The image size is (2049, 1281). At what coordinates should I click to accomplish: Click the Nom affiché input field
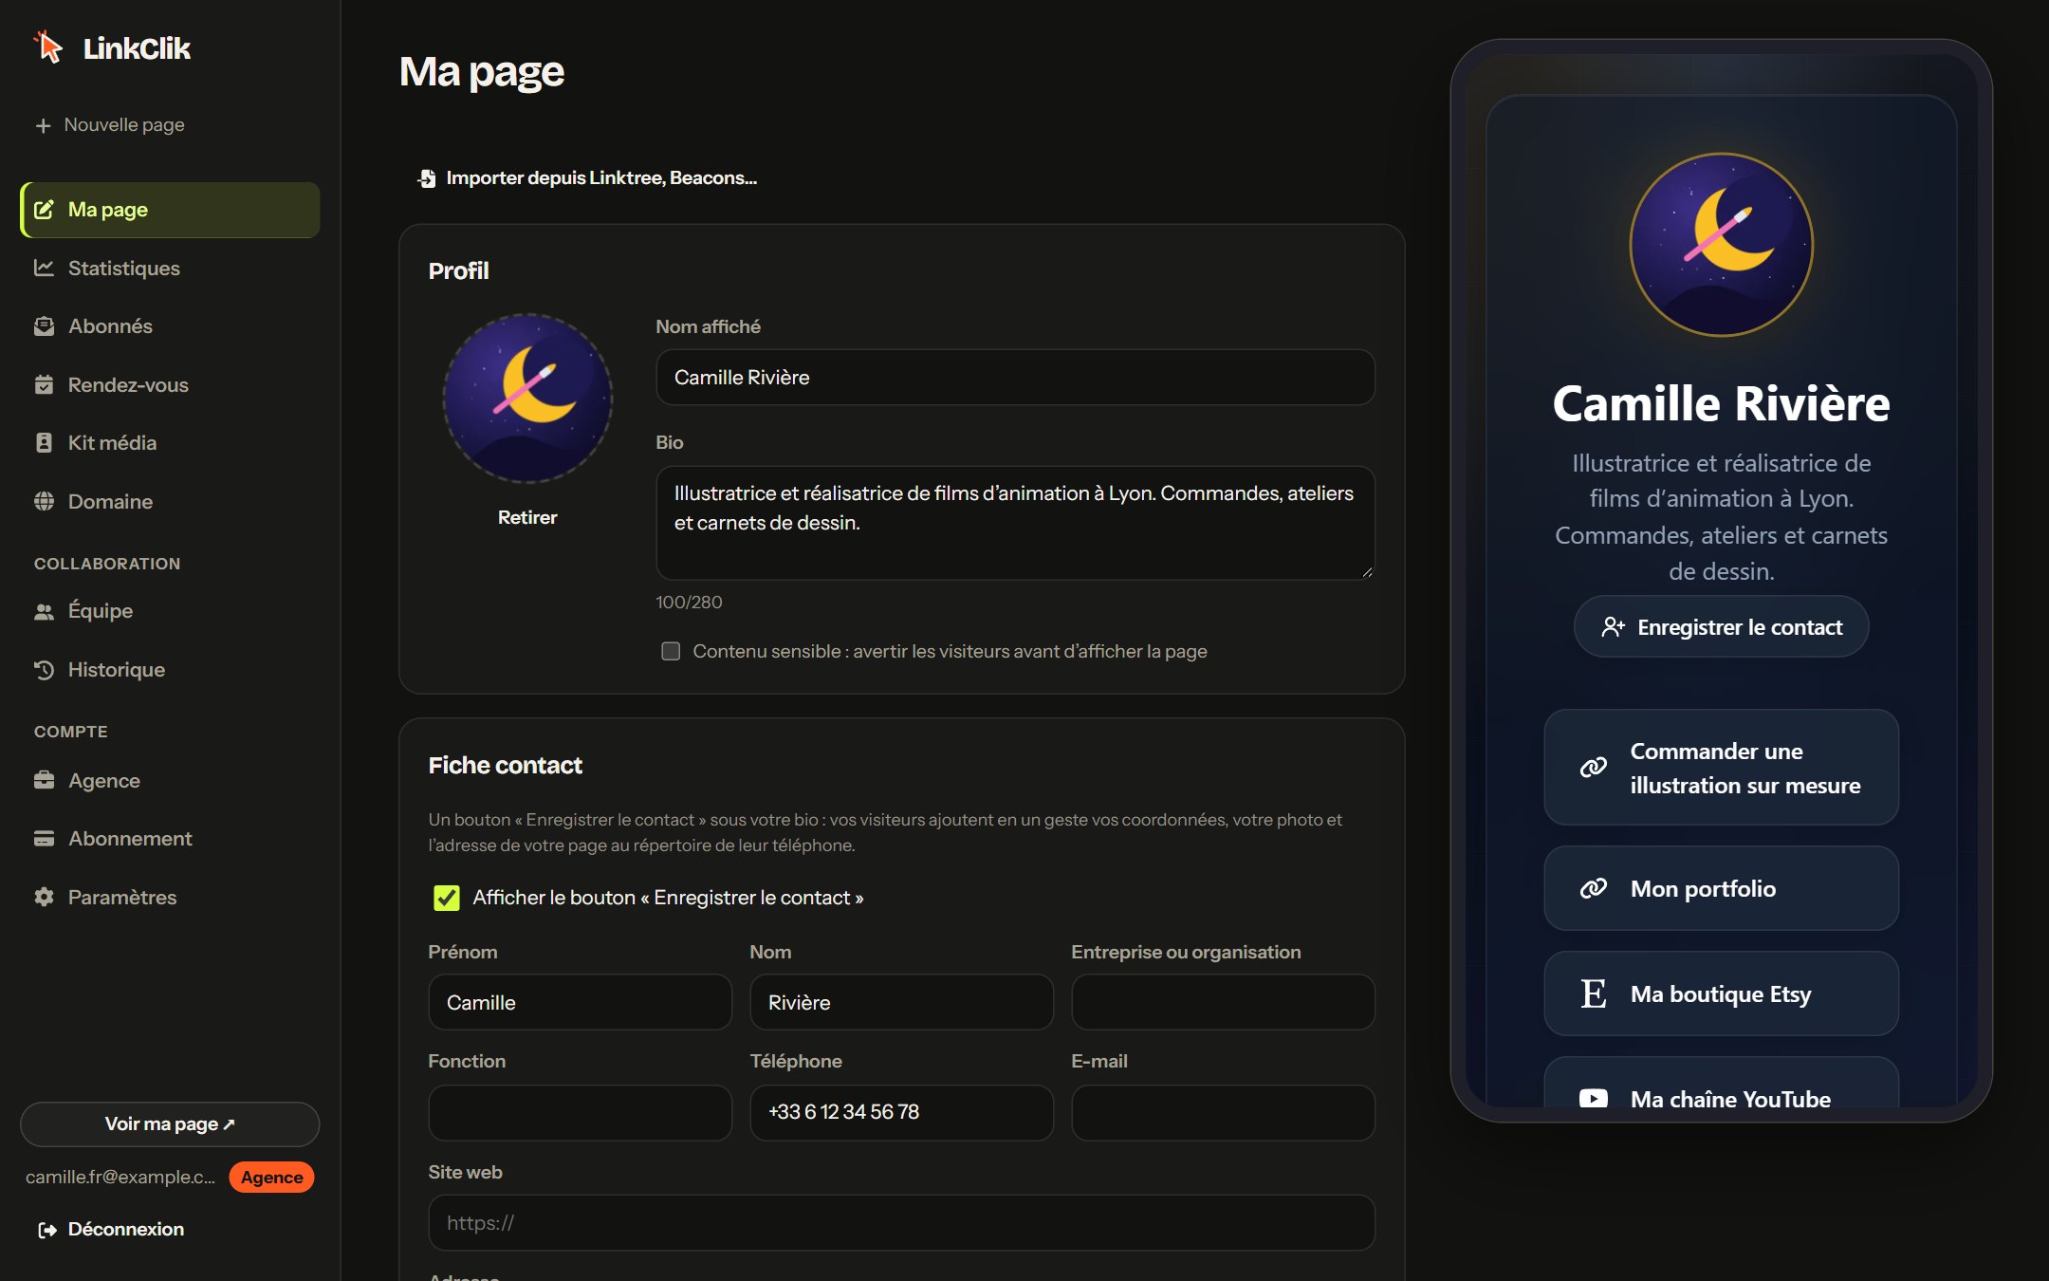[1015, 378]
